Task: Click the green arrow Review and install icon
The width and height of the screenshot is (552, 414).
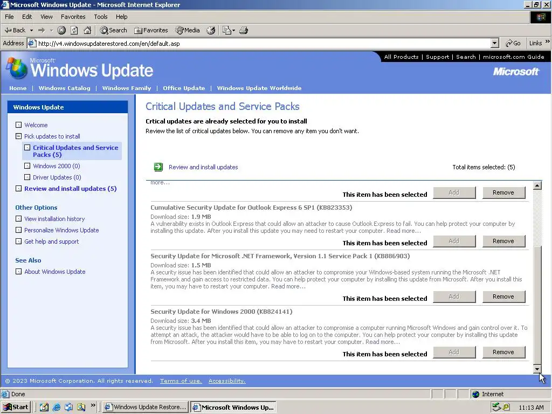Action: tap(158, 167)
